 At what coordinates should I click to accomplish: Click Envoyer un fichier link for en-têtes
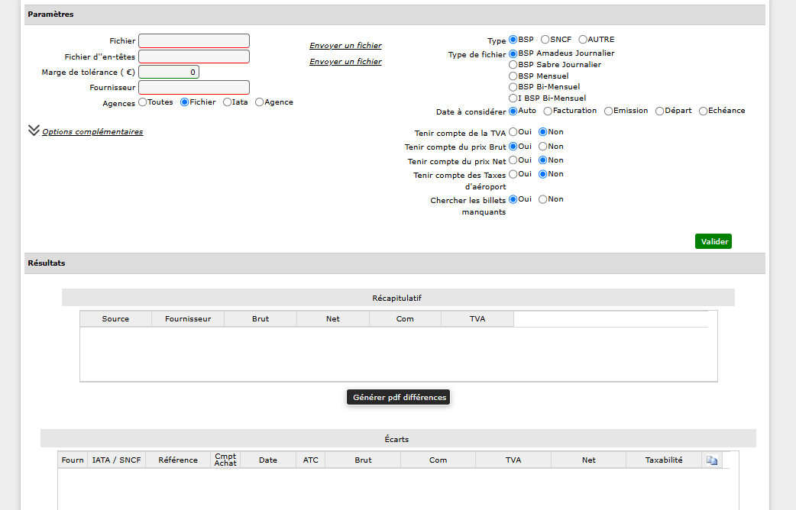point(345,61)
